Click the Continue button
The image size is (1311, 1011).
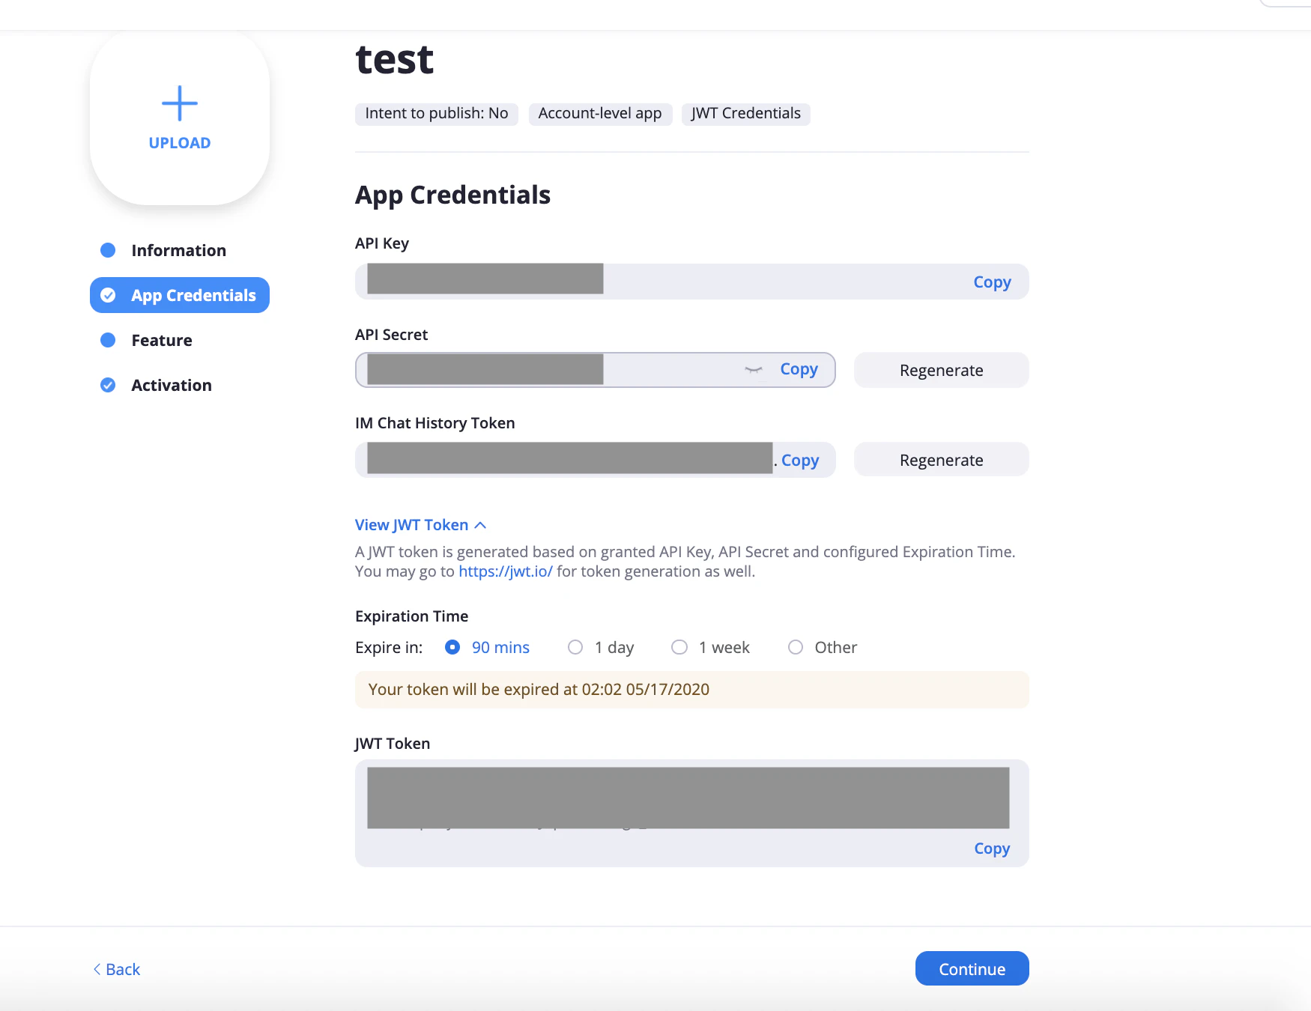click(x=972, y=968)
